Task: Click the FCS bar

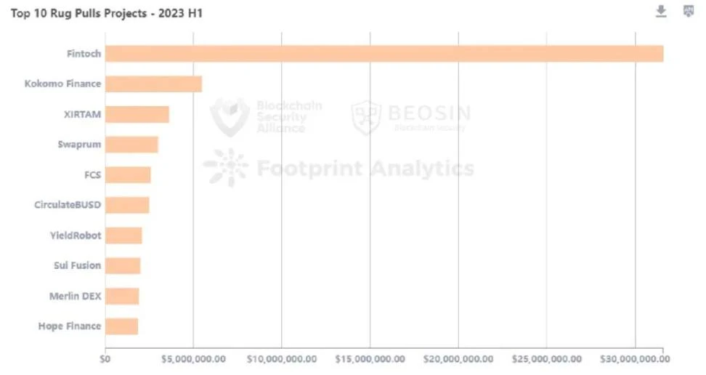Action: 128,175
